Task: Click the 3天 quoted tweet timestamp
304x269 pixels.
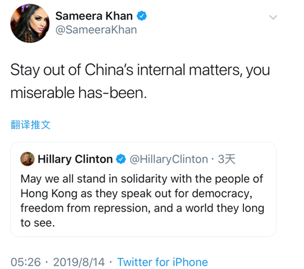Action: pyautogui.click(x=227, y=159)
